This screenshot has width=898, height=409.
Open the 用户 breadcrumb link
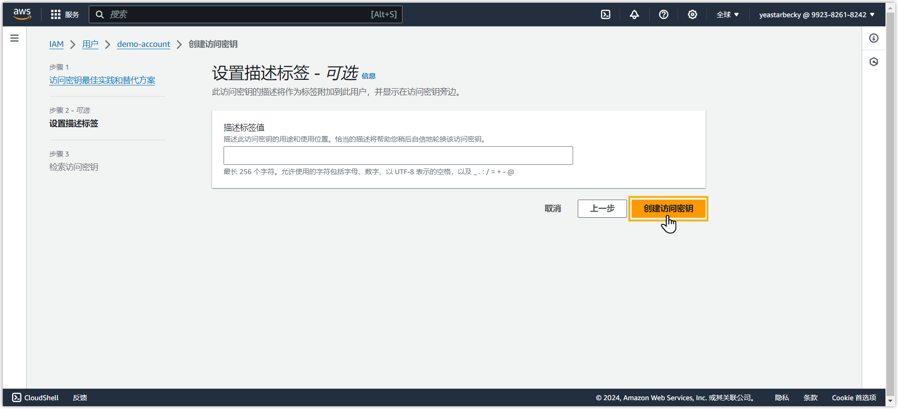pyautogui.click(x=90, y=44)
